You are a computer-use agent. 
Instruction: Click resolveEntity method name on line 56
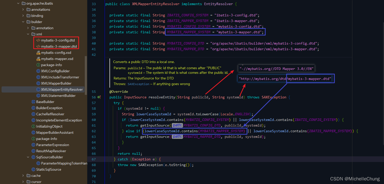[161, 97]
